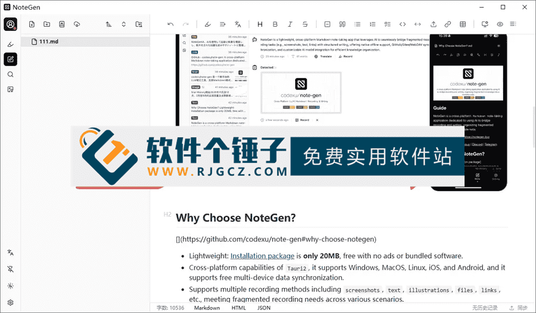Screen dimensions: 536x313
Task: Click the upload file toolbar icon
Action: pyautogui.click(x=433, y=24)
